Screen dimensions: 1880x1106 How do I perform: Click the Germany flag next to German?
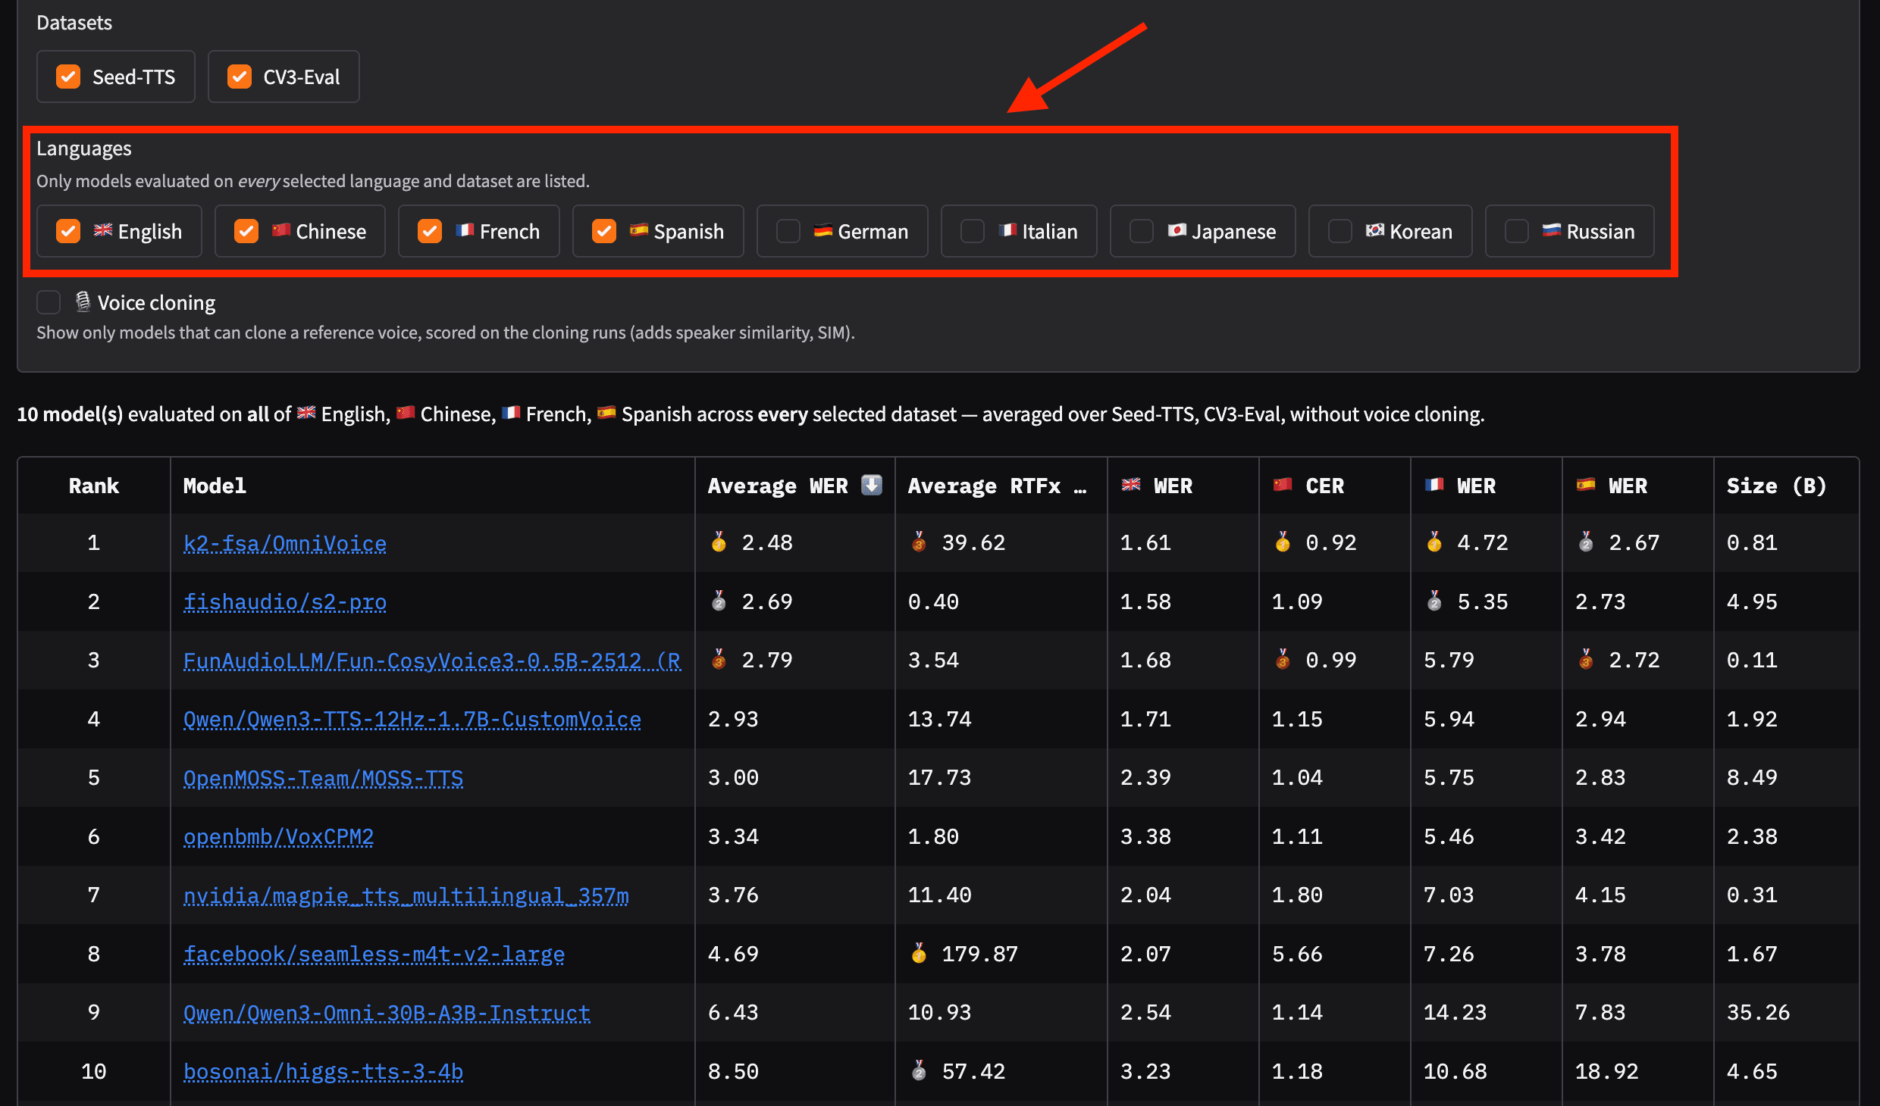tap(823, 230)
